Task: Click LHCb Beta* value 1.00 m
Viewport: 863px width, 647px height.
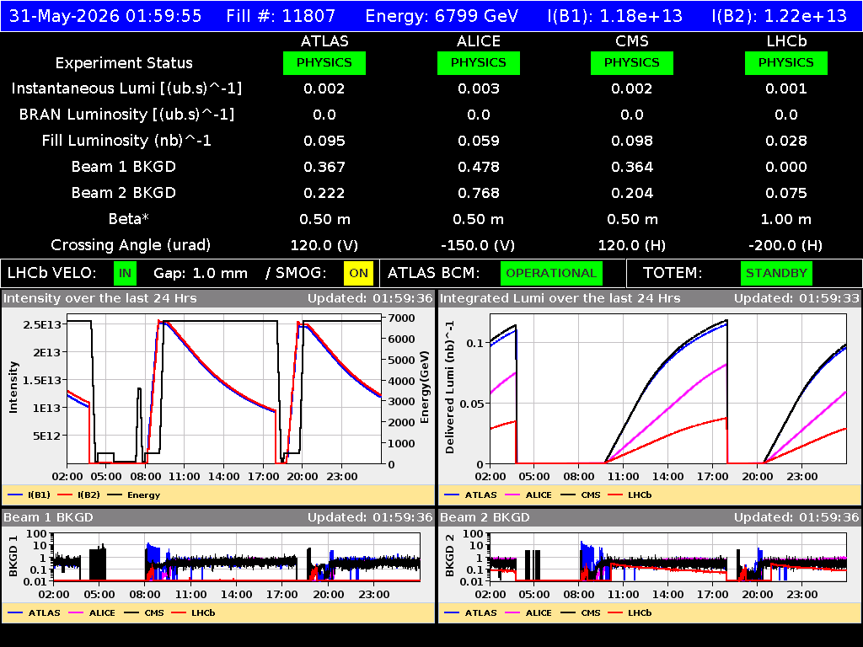Action: coord(786,219)
